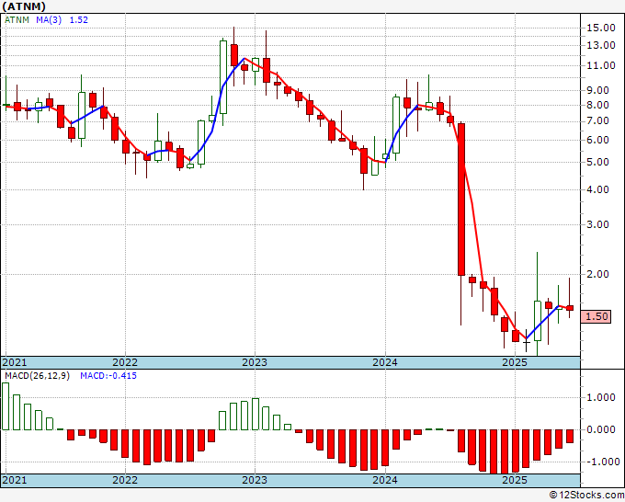Click the 5.00 price axis label
The image size is (625, 502).
pos(598,163)
